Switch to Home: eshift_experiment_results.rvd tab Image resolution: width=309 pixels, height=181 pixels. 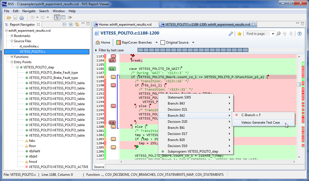click(125, 25)
